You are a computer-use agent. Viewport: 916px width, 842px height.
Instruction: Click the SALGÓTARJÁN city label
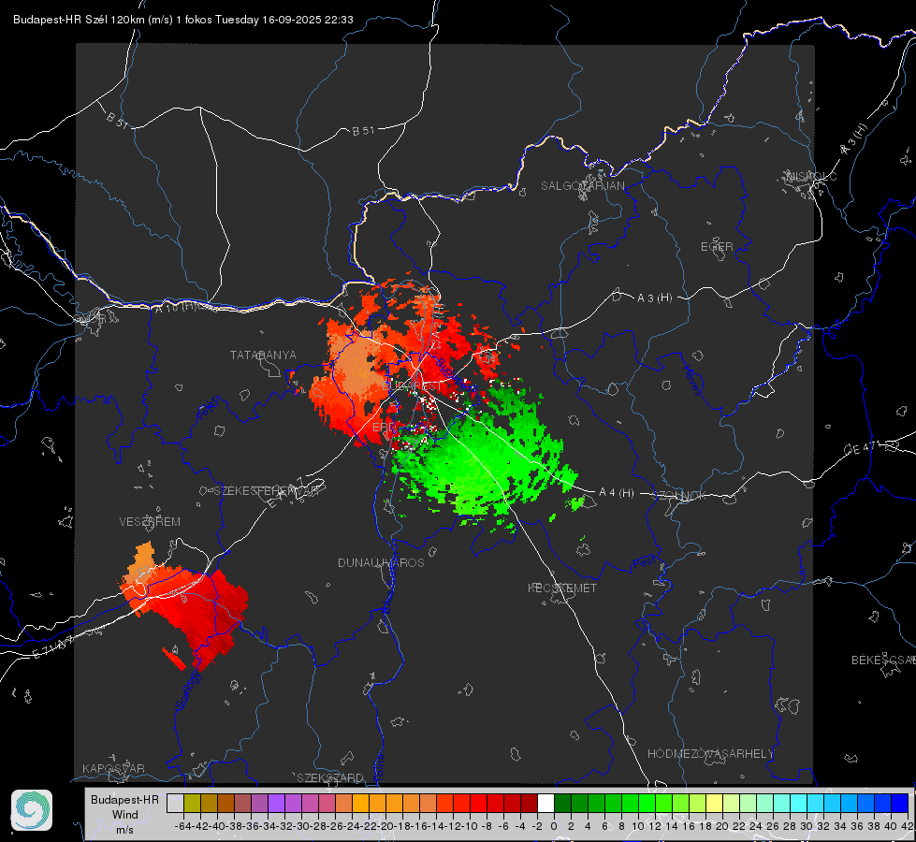click(x=582, y=186)
